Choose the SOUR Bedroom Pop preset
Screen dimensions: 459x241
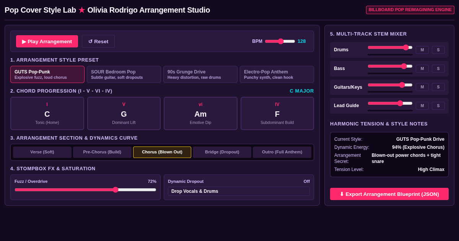124,74
